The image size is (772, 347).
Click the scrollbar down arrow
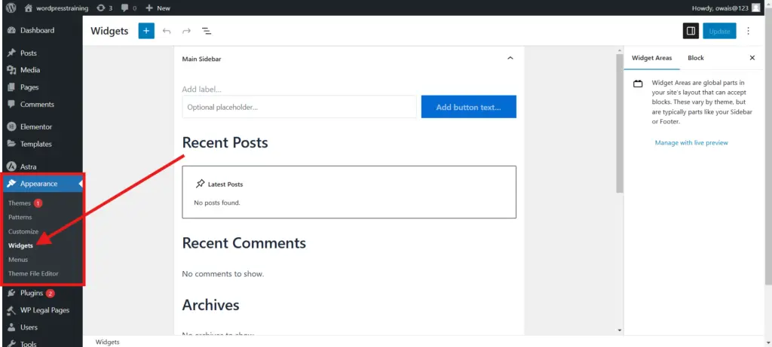[x=620, y=330]
